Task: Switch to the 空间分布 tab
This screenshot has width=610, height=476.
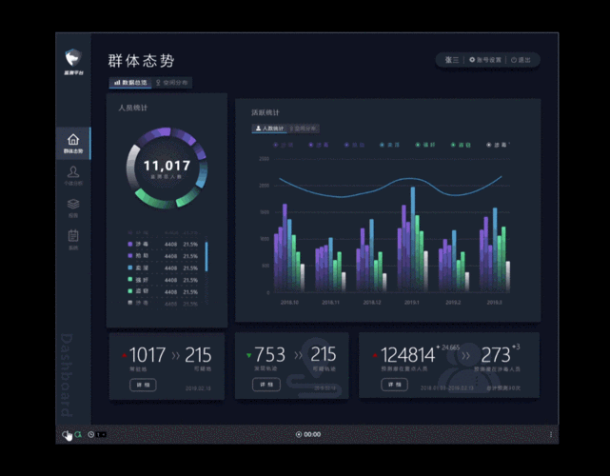Action: [172, 83]
